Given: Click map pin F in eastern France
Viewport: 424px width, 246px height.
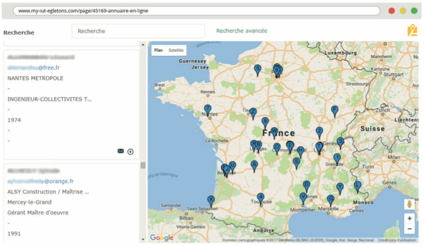Looking at the screenshot, I should pos(335,111).
